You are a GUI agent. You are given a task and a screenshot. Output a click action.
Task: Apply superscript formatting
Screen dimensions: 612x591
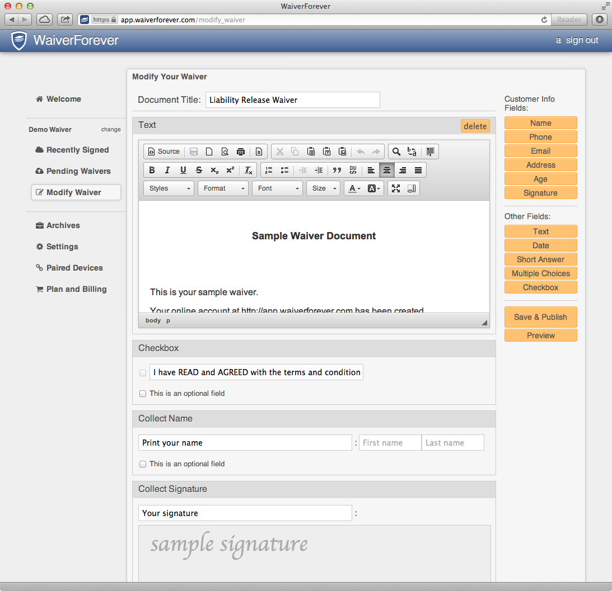230,171
